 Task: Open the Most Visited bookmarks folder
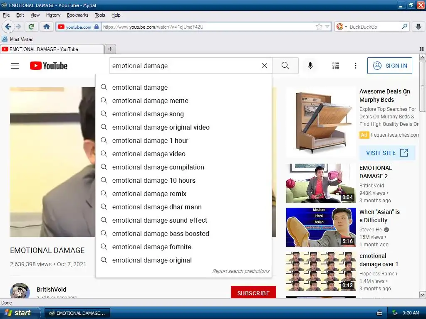(x=17, y=39)
